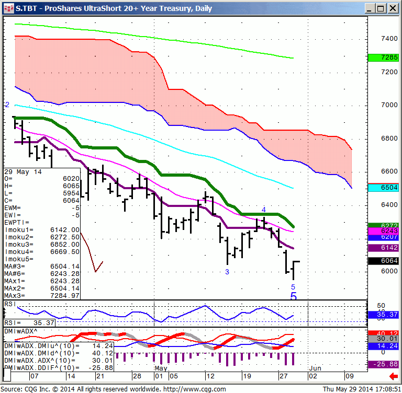Click the cyan 6504 price label
The image size is (402, 393).
[383, 188]
